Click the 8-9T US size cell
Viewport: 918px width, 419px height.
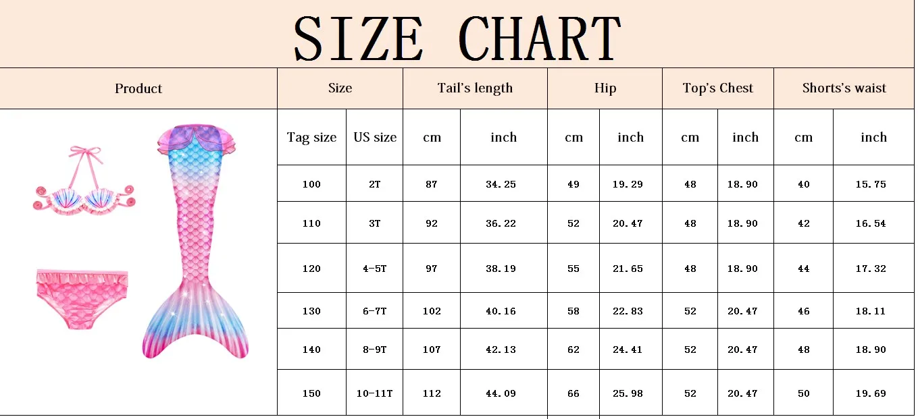pyautogui.click(x=375, y=349)
